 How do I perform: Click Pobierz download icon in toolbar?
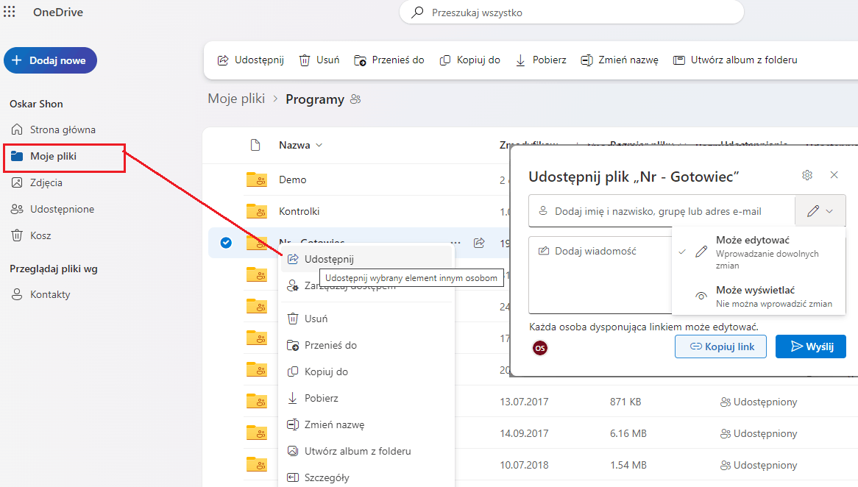pyautogui.click(x=520, y=60)
